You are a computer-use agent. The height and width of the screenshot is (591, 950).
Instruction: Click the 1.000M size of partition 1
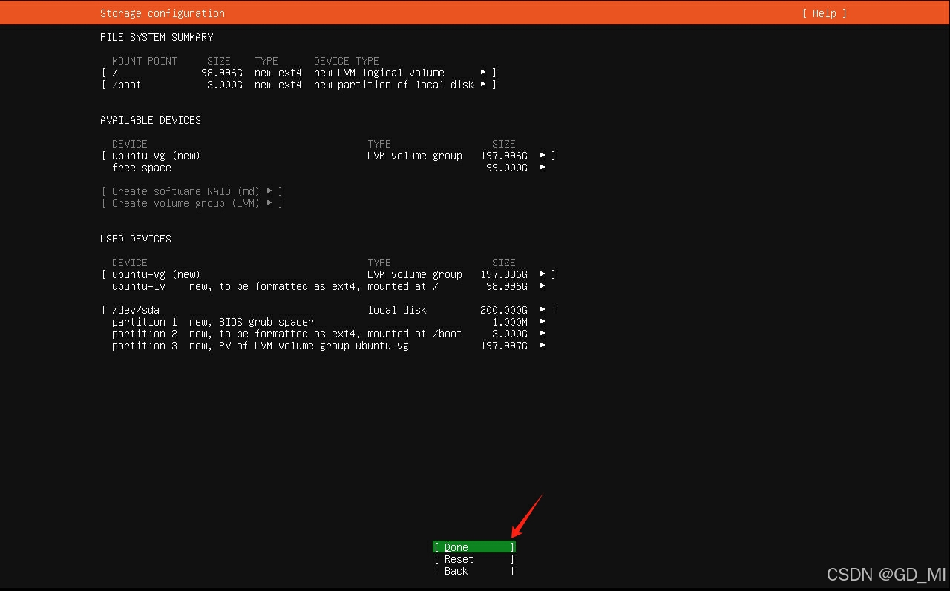click(510, 322)
